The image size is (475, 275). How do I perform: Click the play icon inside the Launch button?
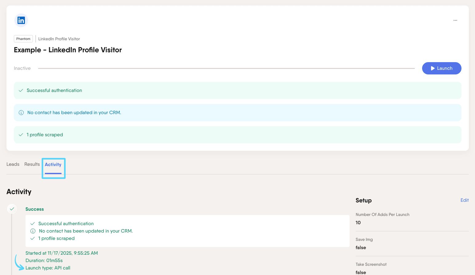tap(433, 68)
